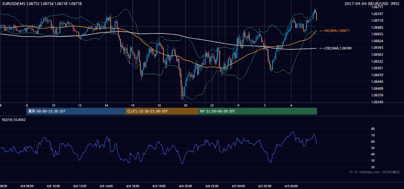404x189 pixels.
Task: Click hour tick 10 under price chart
Action: point(53,106)
